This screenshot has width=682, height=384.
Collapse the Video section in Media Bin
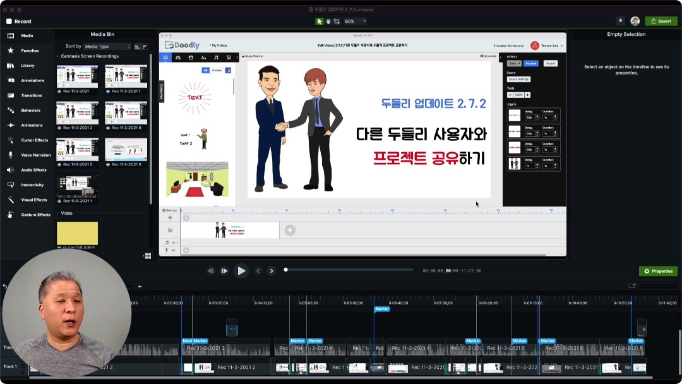click(x=58, y=213)
